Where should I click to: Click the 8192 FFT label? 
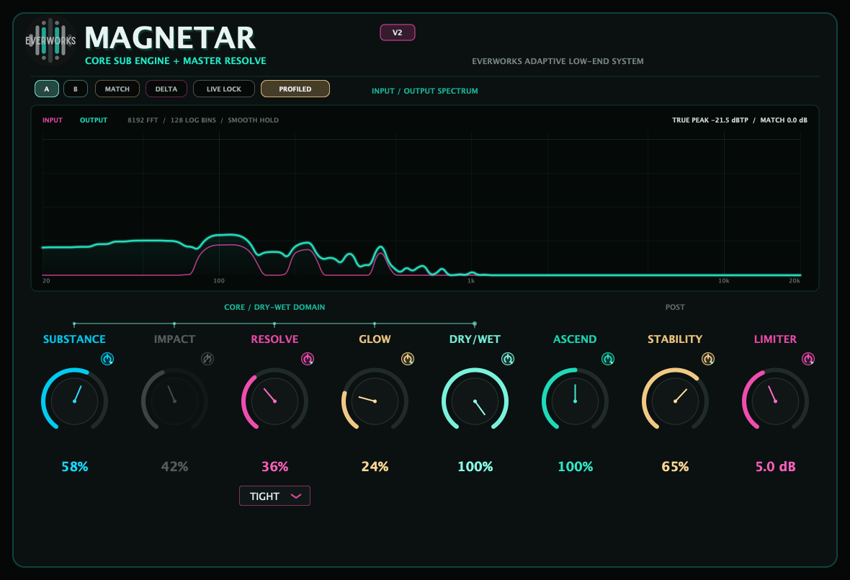[x=143, y=120]
